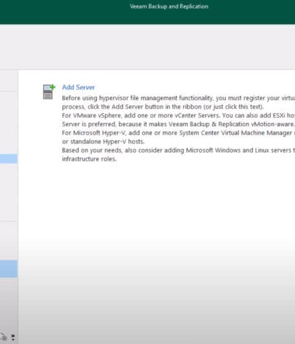Viewport: 295px width, 344px height.
Task: Click the Add Server icon with green plus
Action: point(49,92)
